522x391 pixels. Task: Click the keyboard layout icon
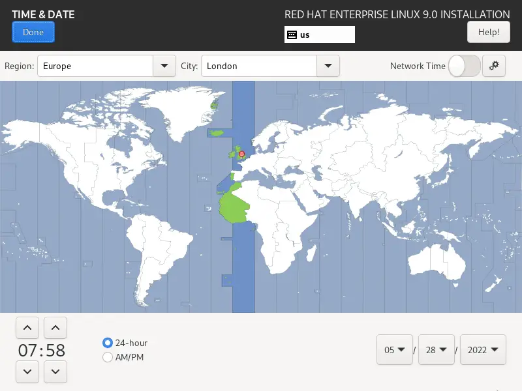tap(292, 35)
